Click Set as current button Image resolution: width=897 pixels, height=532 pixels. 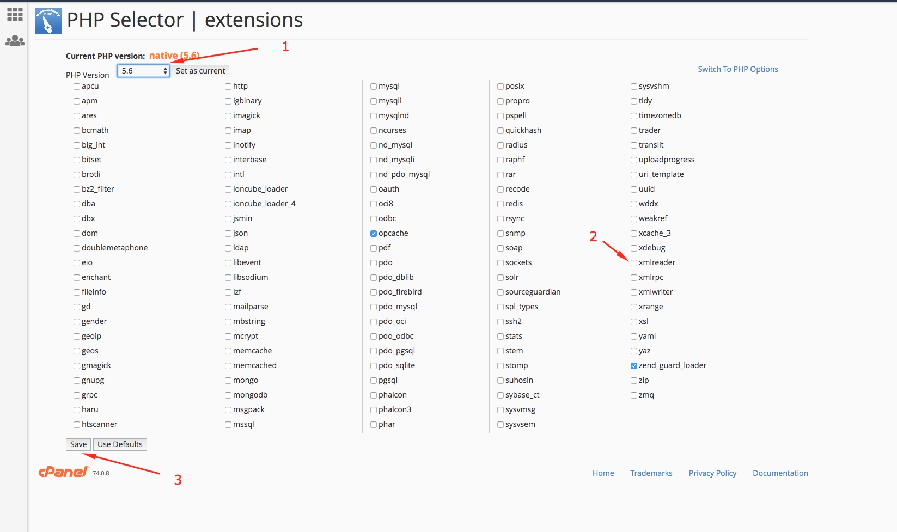tap(200, 71)
